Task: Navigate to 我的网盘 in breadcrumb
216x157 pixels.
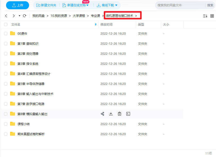Action: point(39,16)
